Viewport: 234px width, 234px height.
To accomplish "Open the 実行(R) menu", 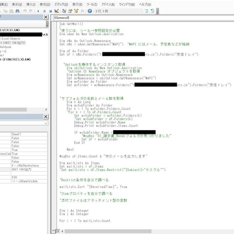I will click(x=77, y=4).
